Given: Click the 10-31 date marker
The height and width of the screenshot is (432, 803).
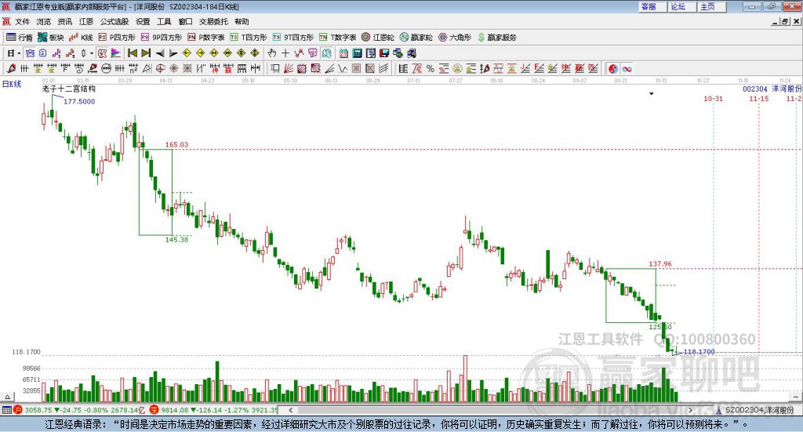Looking at the screenshot, I should coord(713,98).
